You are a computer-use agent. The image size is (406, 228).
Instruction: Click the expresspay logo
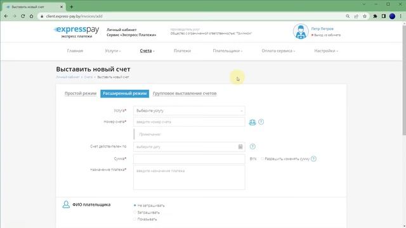76,32
